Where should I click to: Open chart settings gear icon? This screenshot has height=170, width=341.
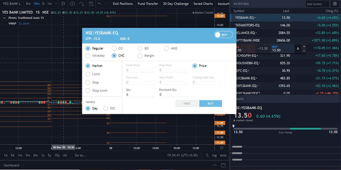point(222,148)
